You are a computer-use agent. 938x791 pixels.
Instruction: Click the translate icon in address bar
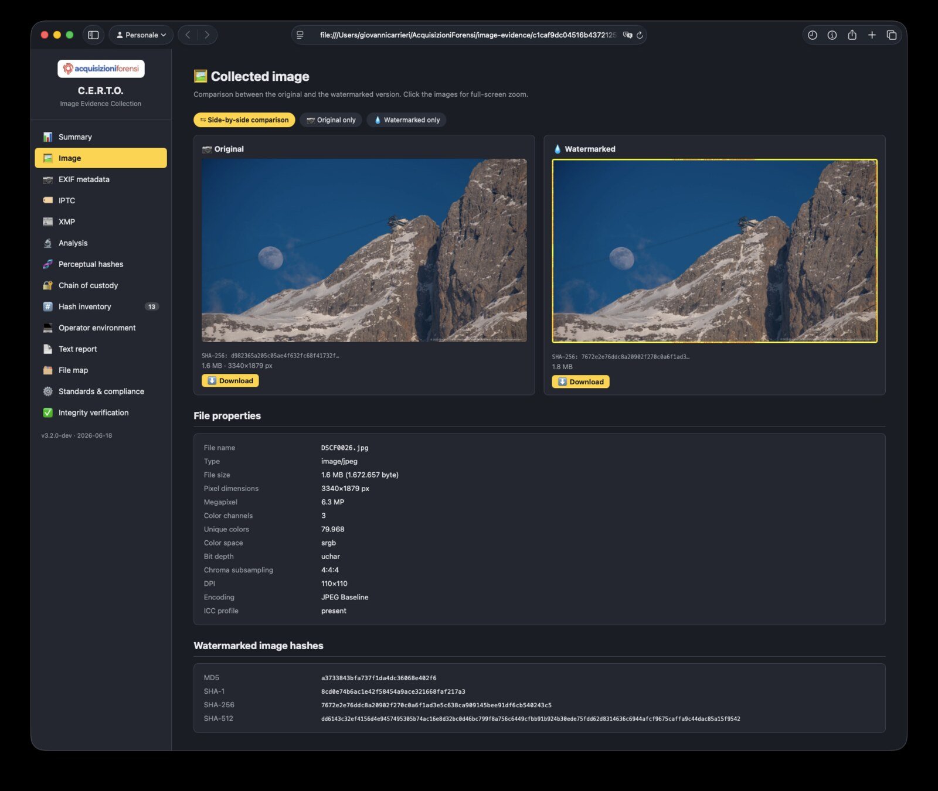pyautogui.click(x=627, y=35)
